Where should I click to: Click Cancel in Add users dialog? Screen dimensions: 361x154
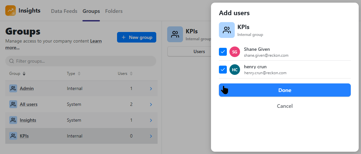click(285, 106)
